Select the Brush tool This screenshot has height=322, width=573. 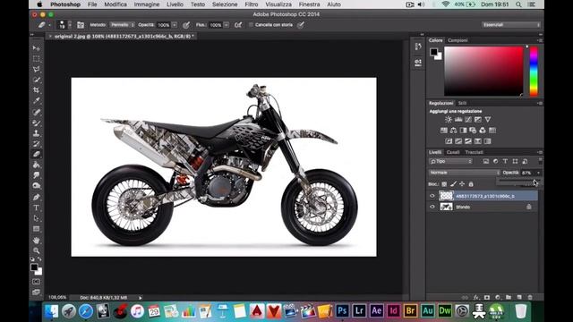click(36, 123)
